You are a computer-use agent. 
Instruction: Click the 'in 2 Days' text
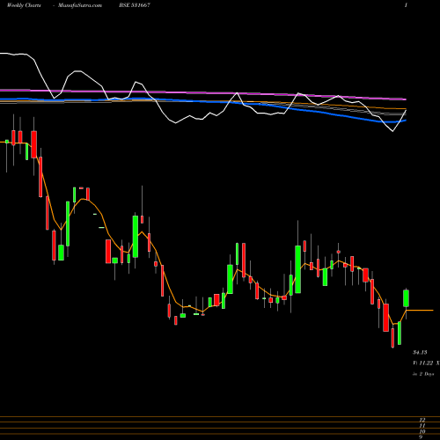pyautogui.click(x=423, y=374)
